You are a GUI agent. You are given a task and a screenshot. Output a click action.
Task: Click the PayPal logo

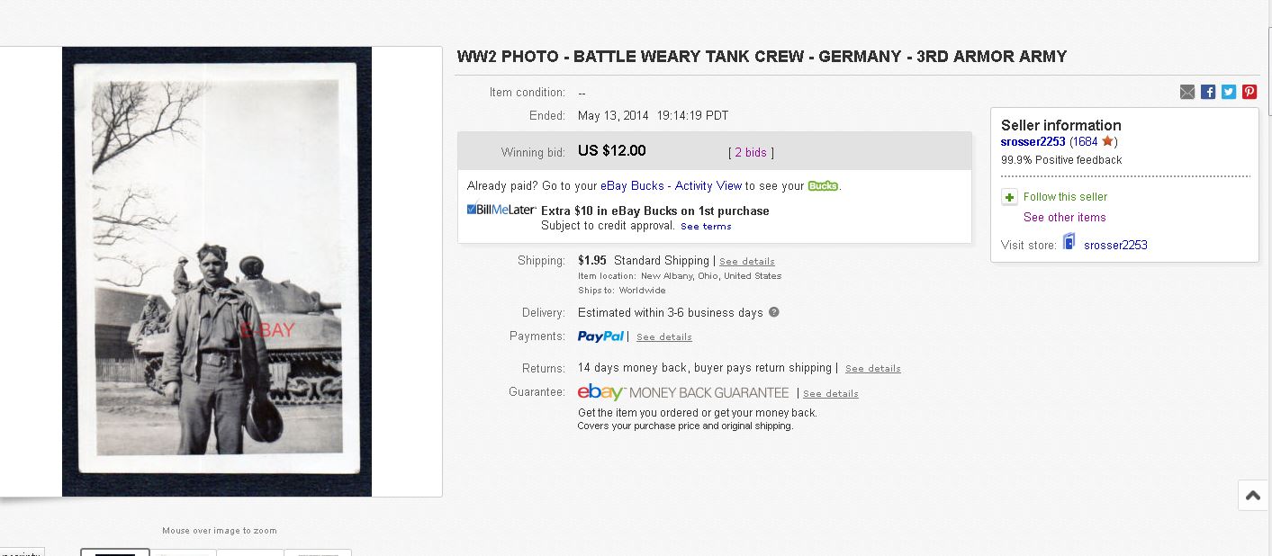coord(600,336)
